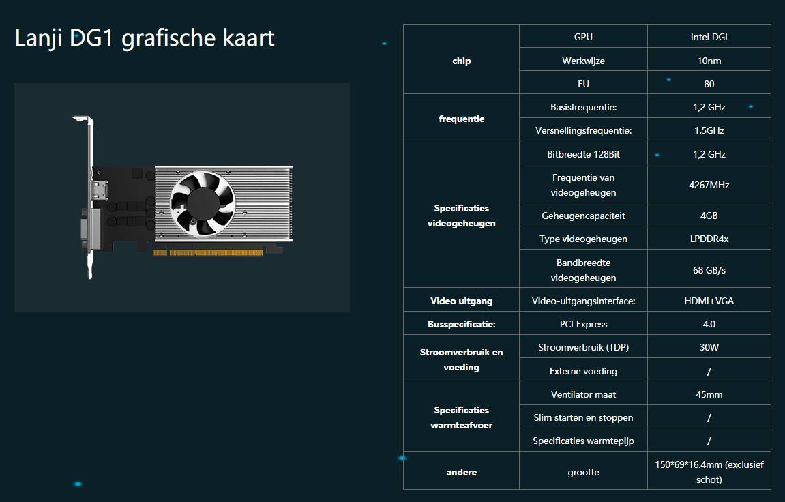
Task: Select the 'HDMI+VGA' value
Action: pyautogui.click(x=709, y=300)
